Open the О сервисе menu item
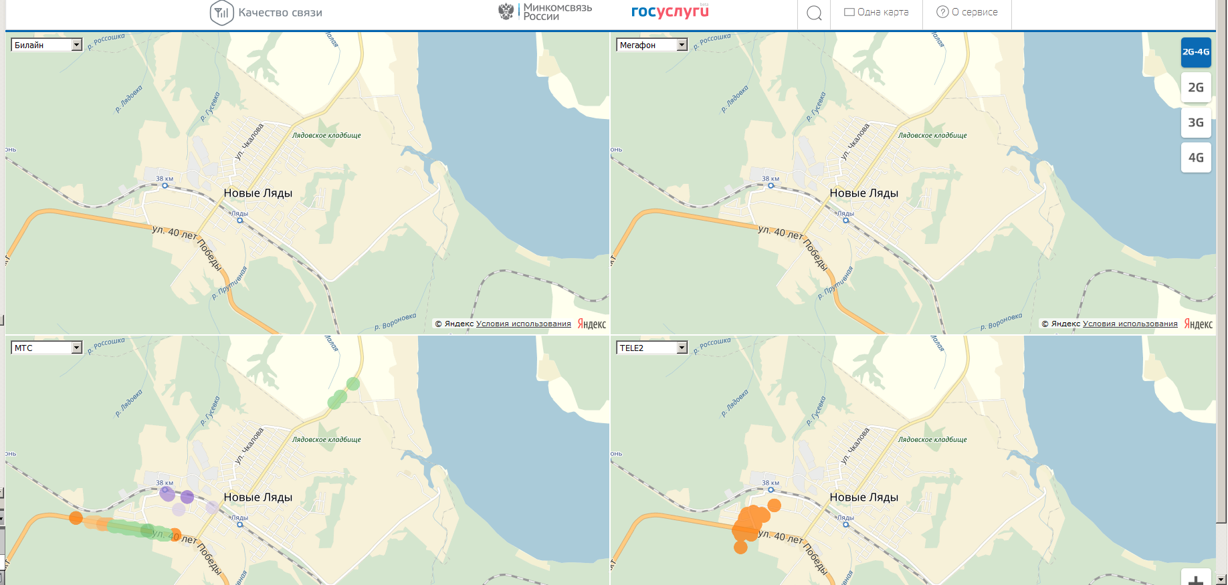Image resolution: width=1228 pixels, height=585 pixels. click(x=967, y=12)
